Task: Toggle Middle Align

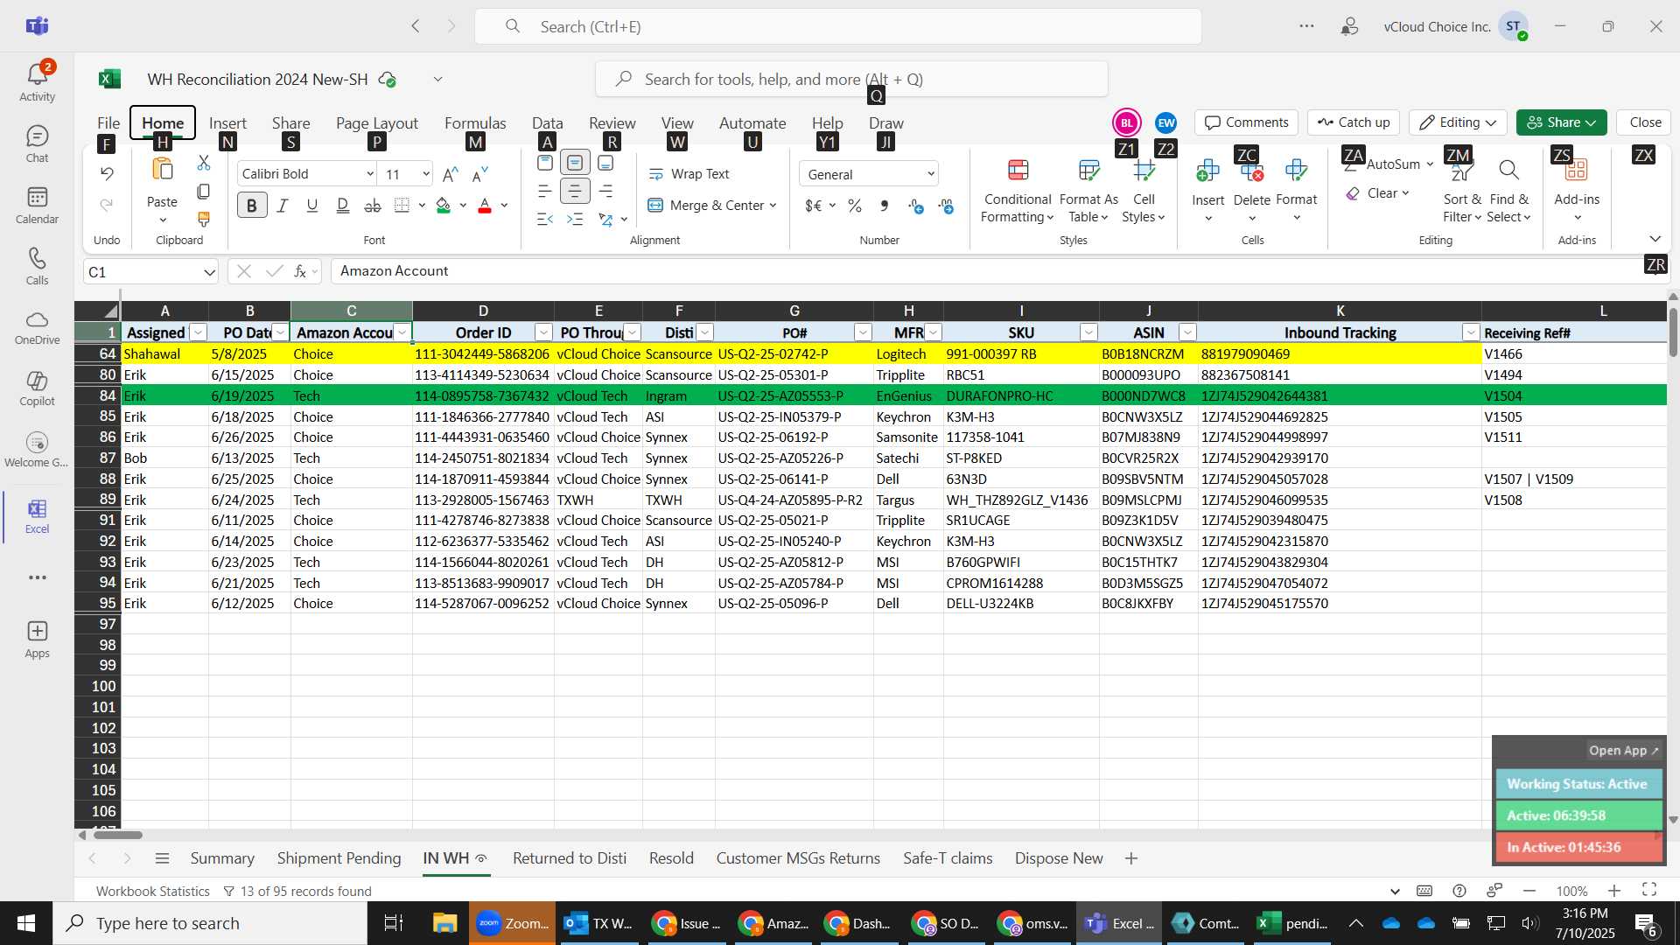Action: [x=575, y=163]
